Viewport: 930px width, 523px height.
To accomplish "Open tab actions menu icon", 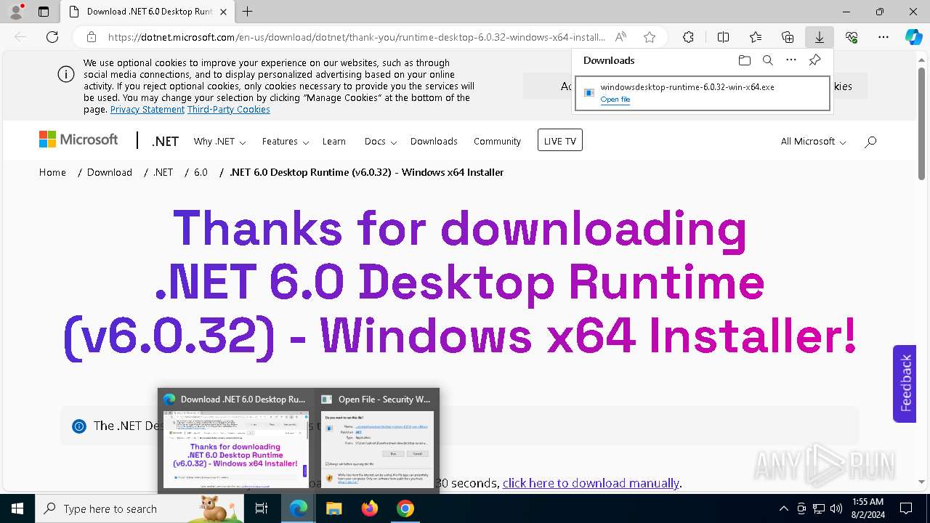I will click(44, 12).
